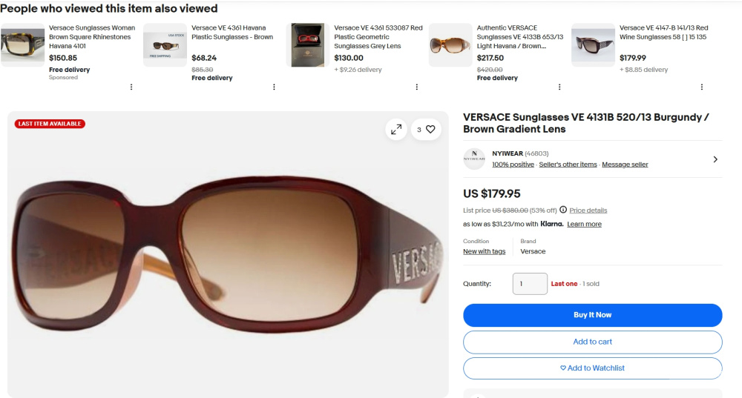
Task: Open options menu for VE 4361 Red listing
Action: [416, 87]
